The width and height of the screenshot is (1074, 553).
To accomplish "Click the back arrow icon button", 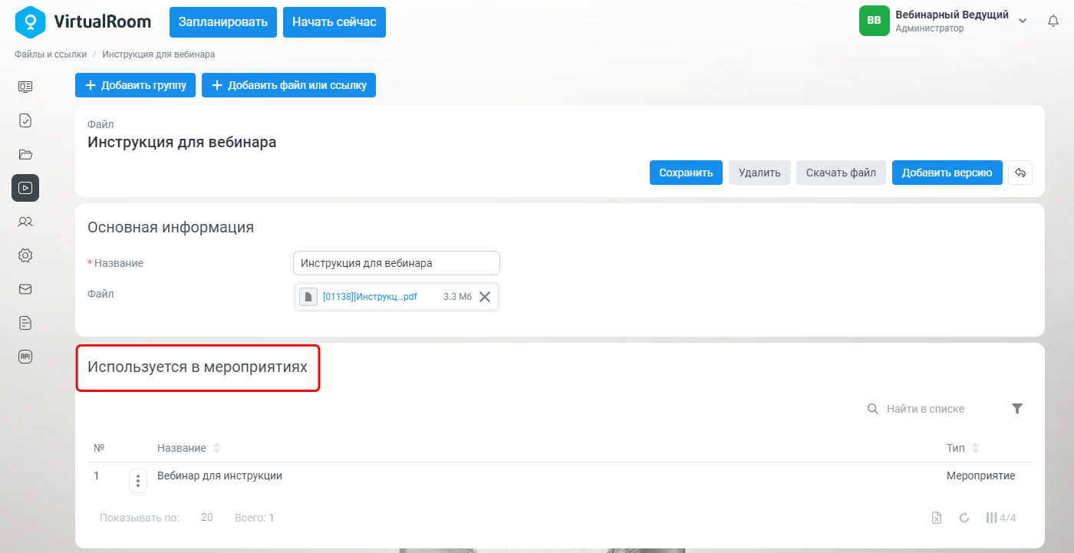I will click(1020, 173).
